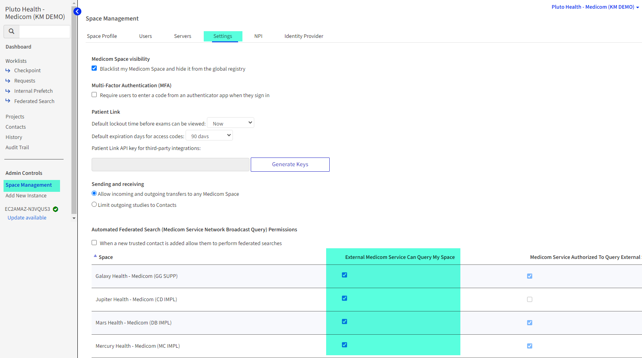Select the Checkpoint worklist arrow icon
The width and height of the screenshot is (642, 358).
pyautogui.click(x=8, y=70)
